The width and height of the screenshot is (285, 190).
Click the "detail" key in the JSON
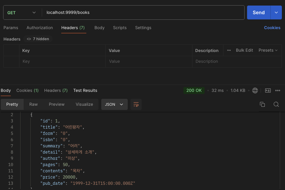click(x=50, y=152)
